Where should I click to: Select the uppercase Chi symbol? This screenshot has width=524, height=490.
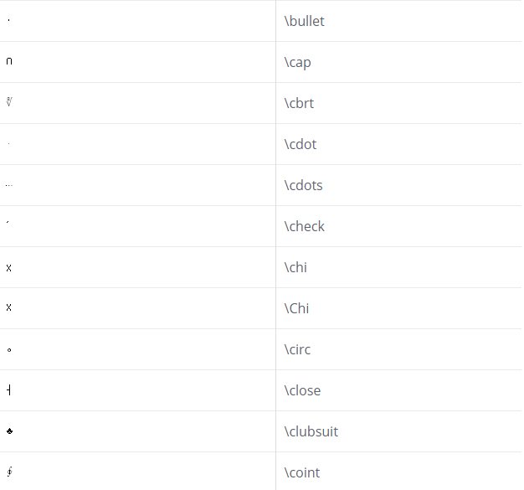pos(9,307)
